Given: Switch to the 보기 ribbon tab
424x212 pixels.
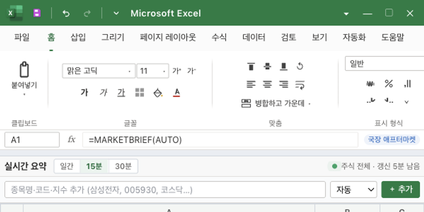Looking at the screenshot, I should pos(320,37).
